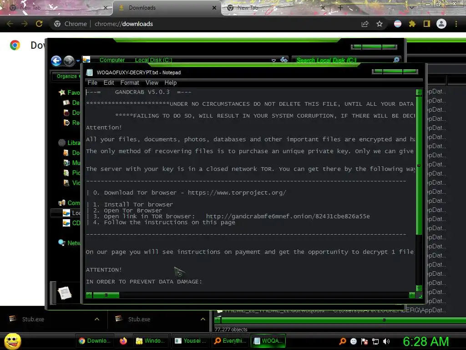Click Notepad horizontal scrollbar left arrow
The image size is (466, 350).
click(x=89, y=295)
